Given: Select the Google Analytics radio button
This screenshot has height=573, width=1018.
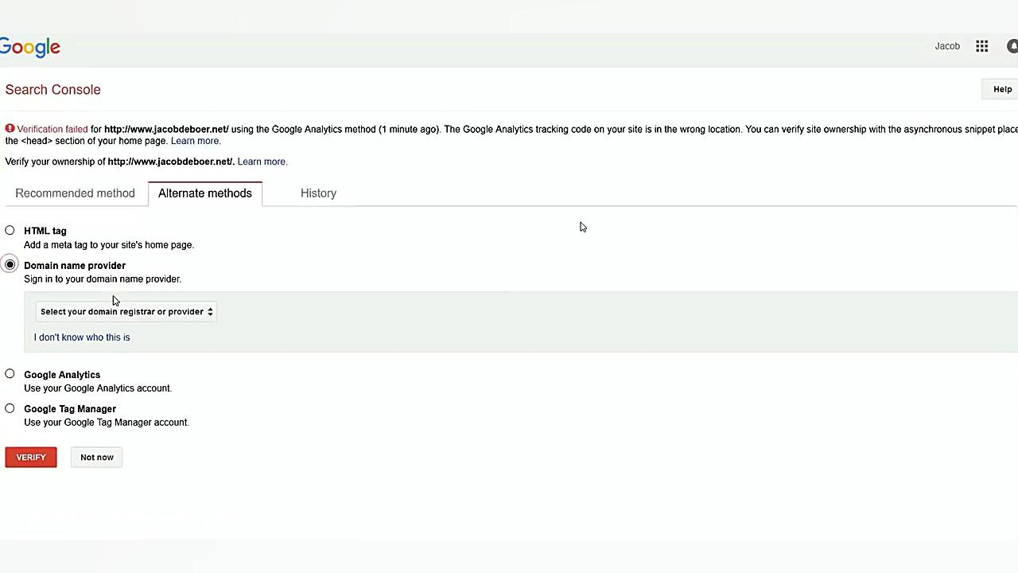Looking at the screenshot, I should [x=10, y=373].
